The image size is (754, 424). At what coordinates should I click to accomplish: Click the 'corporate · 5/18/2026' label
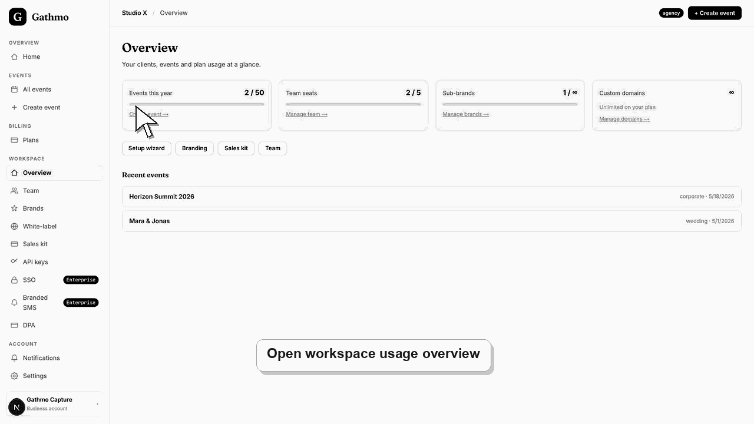click(707, 197)
